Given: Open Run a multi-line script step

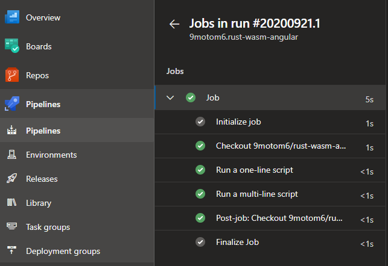Looking at the screenshot, I should tap(270, 194).
